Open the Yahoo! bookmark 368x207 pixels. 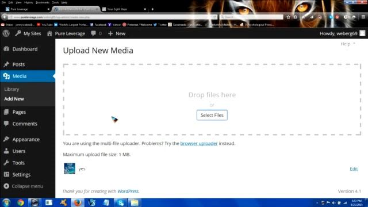click(x=114, y=25)
